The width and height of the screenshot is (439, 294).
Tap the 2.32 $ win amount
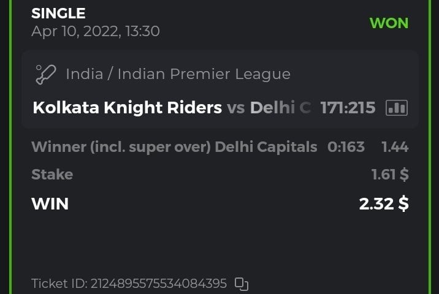(x=384, y=203)
